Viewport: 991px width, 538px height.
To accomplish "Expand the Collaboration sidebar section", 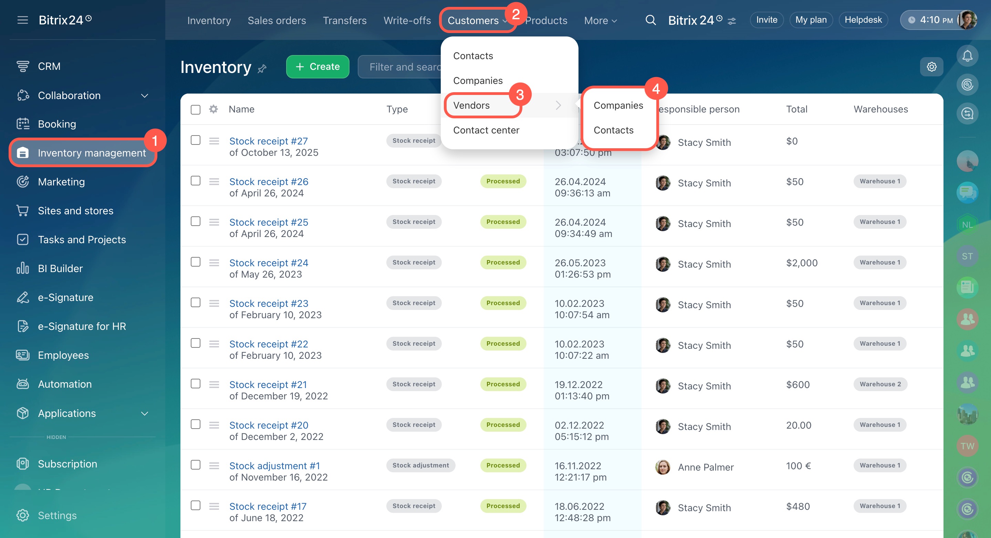I will [x=145, y=96].
